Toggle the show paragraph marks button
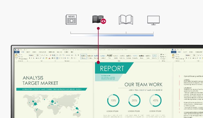This screenshot has width=203, height=118. click(x=78, y=55)
